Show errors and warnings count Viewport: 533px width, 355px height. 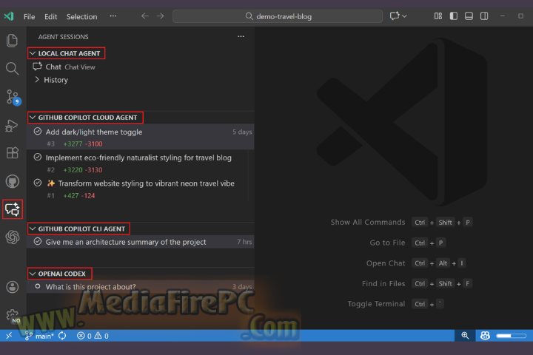click(93, 336)
